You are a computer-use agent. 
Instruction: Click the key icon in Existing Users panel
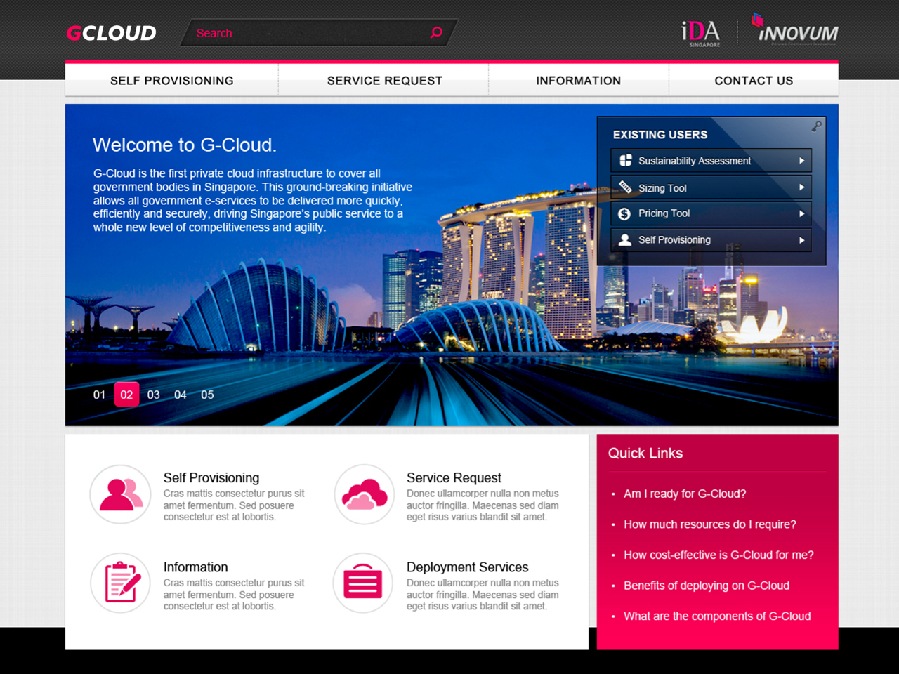coord(816,126)
